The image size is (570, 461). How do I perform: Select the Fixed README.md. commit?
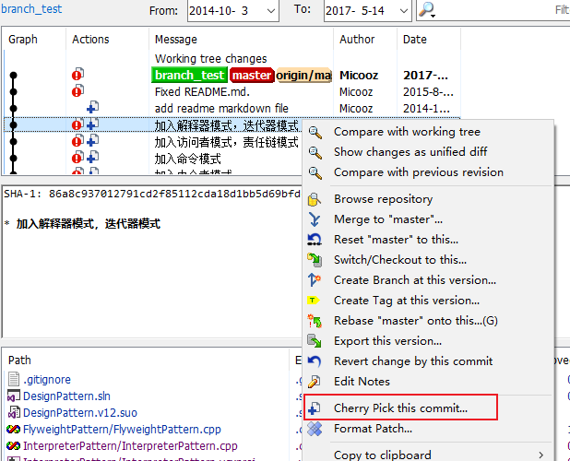202,92
